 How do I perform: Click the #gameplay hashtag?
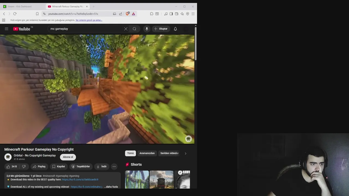(x=62, y=176)
